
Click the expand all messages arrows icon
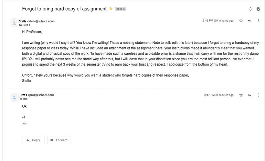point(250,9)
